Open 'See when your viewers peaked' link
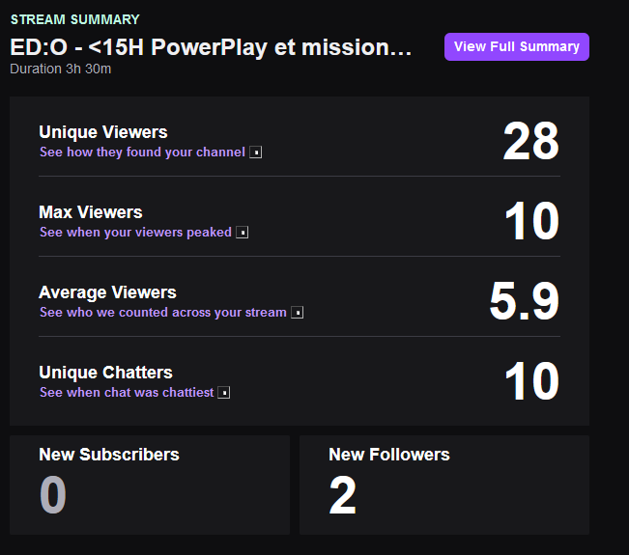The width and height of the screenshot is (629, 555). point(135,232)
